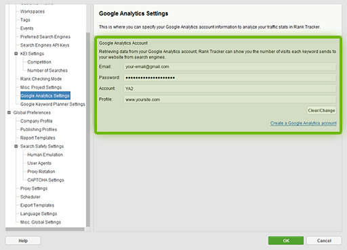Open Export Templates settings
Image resolution: width=347 pixels, height=250 pixels.
click(37, 205)
